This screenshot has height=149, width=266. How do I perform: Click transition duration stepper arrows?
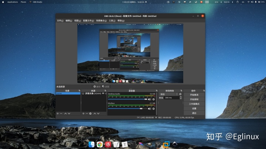click(x=181, y=97)
